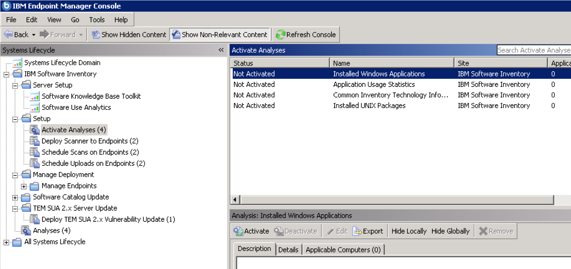Image resolution: width=571 pixels, height=269 pixels.
Task: Switch to the Details tab
Action: (x=288, y=250)
